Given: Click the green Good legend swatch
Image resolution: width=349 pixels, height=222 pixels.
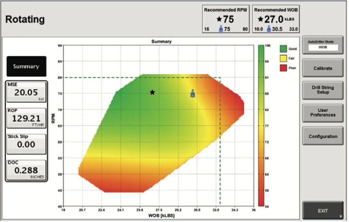Looking at the screenshot, I should click(283, 49).
